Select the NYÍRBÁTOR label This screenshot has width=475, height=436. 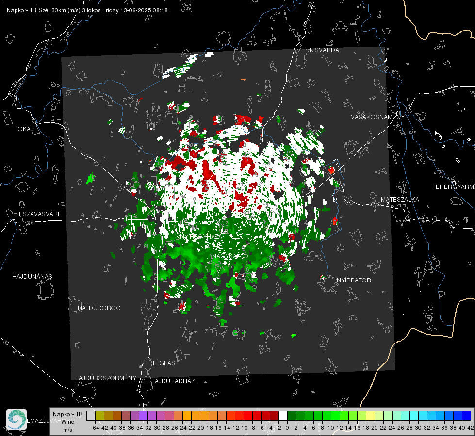click(x=354, y=280)
